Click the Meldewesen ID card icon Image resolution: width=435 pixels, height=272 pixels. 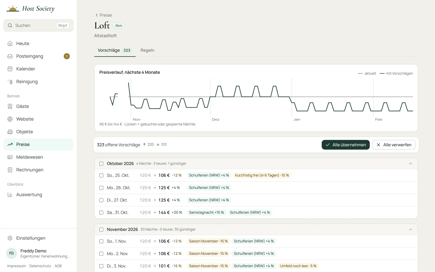(x=10, y=157)
